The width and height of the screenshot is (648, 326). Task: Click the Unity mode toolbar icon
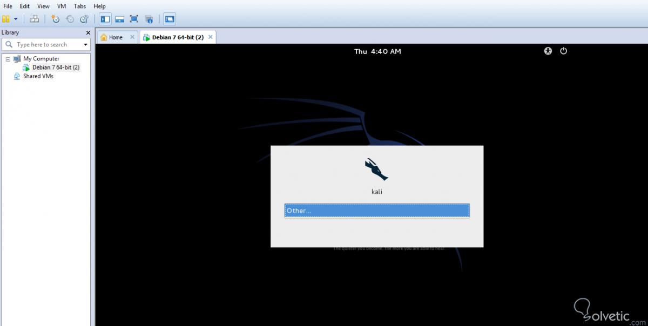coord(149,19)
